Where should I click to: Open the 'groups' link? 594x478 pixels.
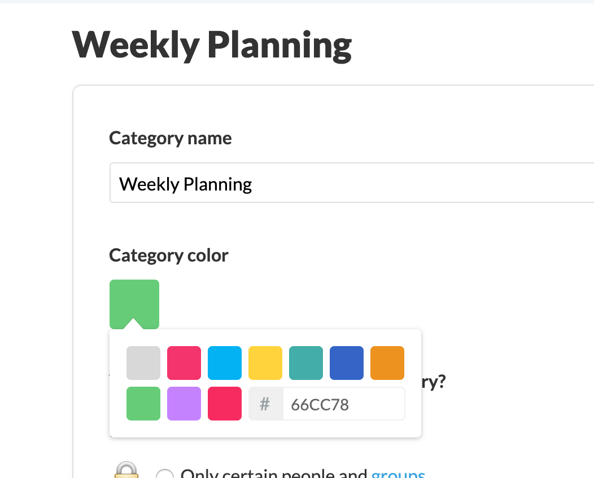398,473
